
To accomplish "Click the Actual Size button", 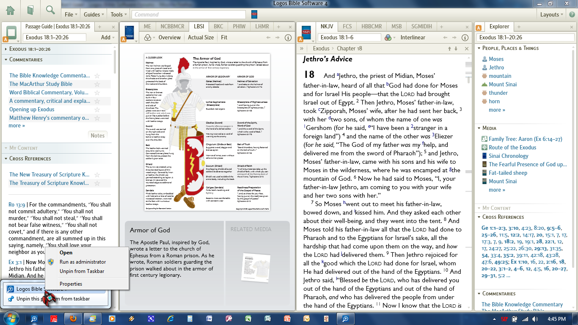I will 201,37.
